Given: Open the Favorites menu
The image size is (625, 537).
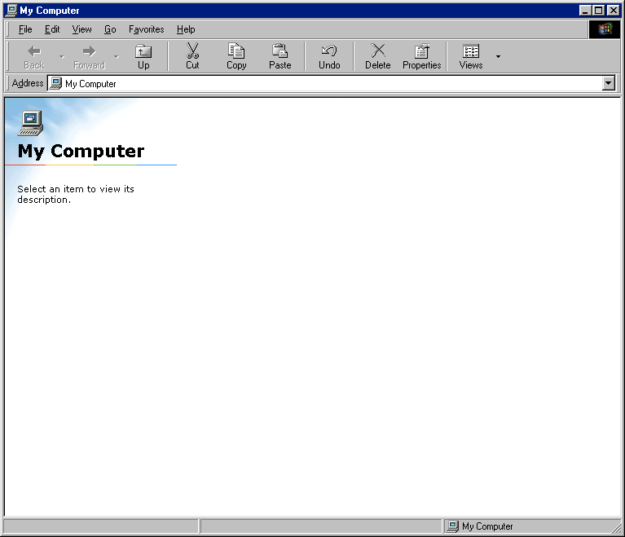Looking at the screenshot, I should pyautogui.click(x=146, y=29).
